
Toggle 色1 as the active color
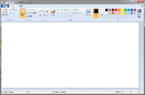(x=96, y=13)
